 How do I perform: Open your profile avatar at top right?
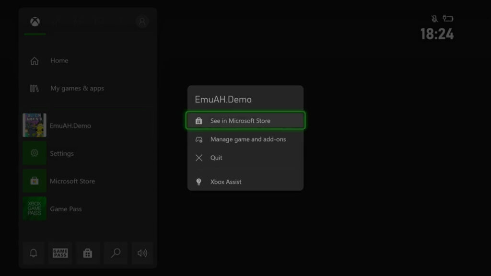point(141,21)
